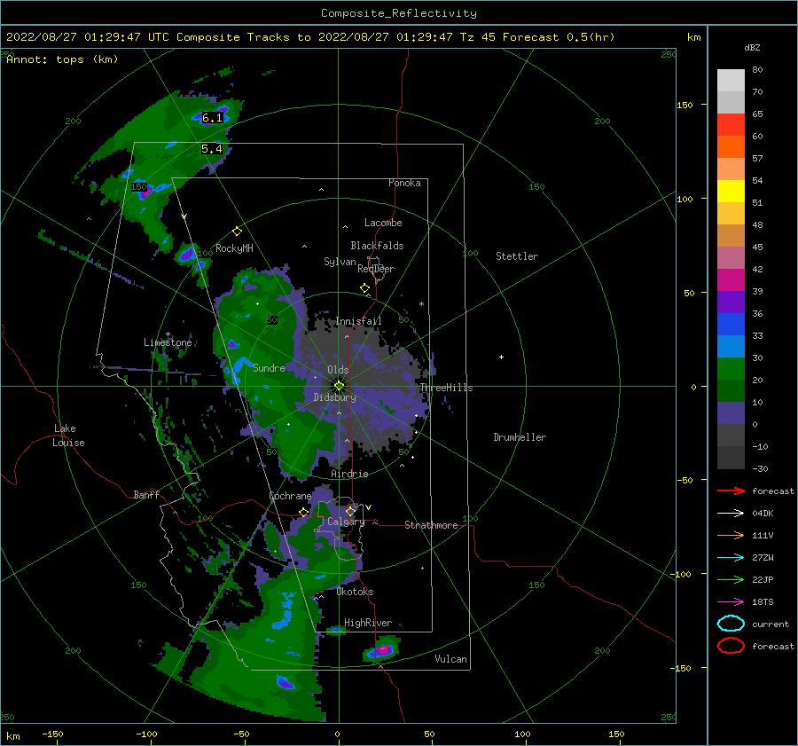Click the ThreeHills label

coord(446,388)
